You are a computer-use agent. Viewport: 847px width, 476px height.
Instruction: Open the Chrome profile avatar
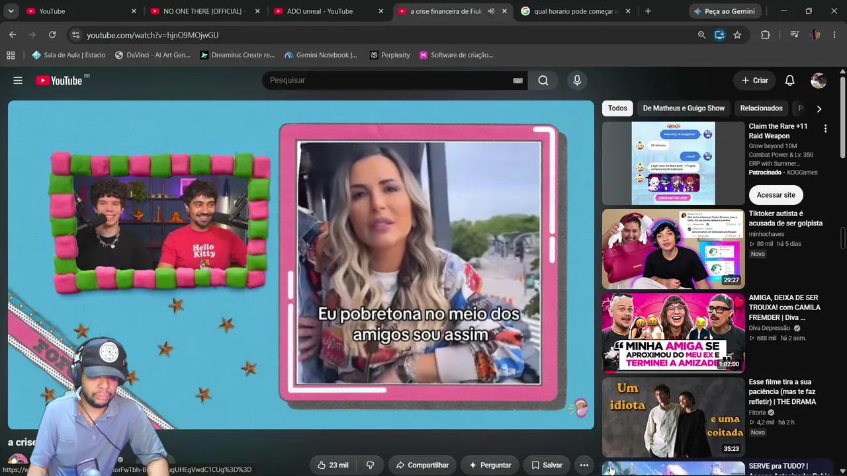pos(815,35)
